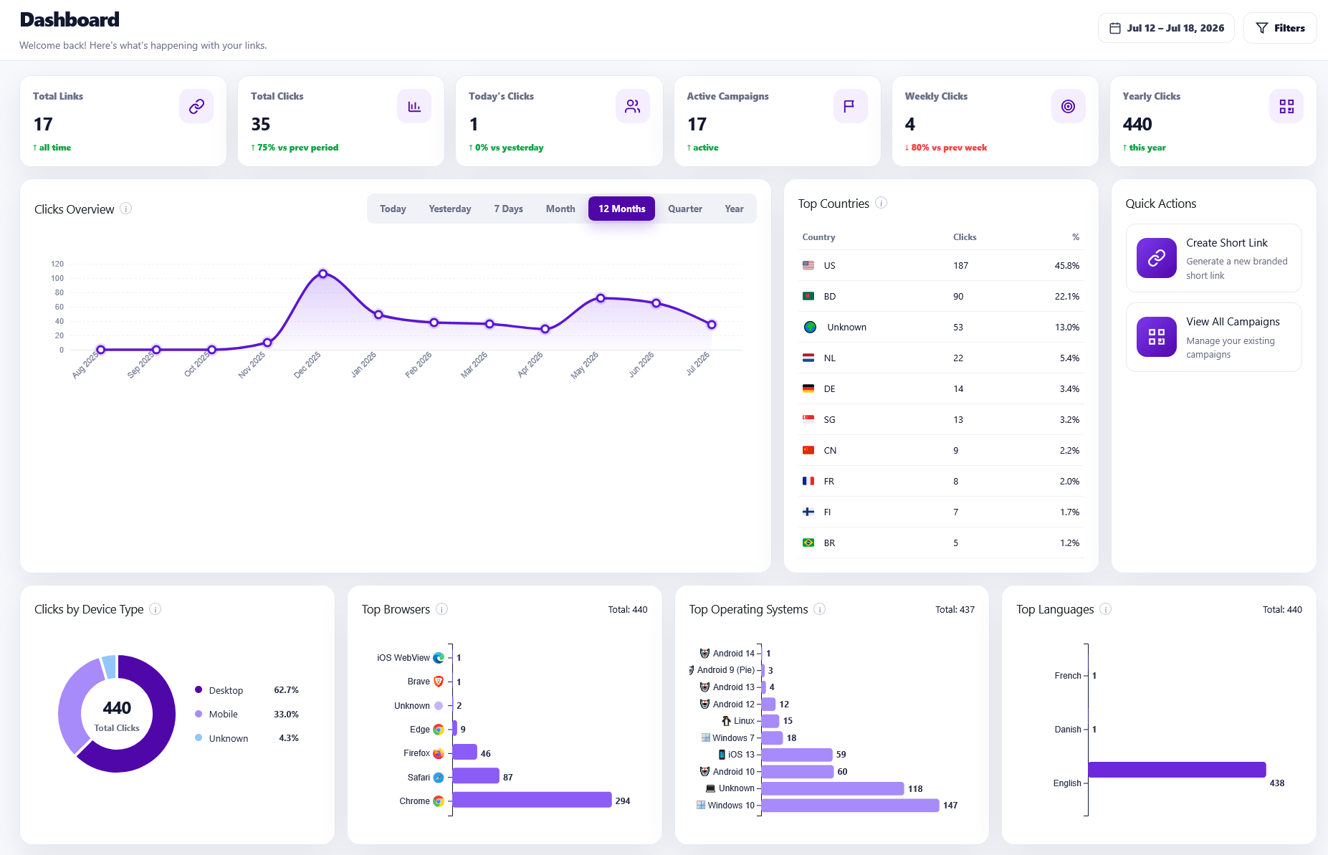Click the Clicks column header in Top Countries
Image resolution: width=1328 pixels, height=855 pixels.
coord(965,237)
